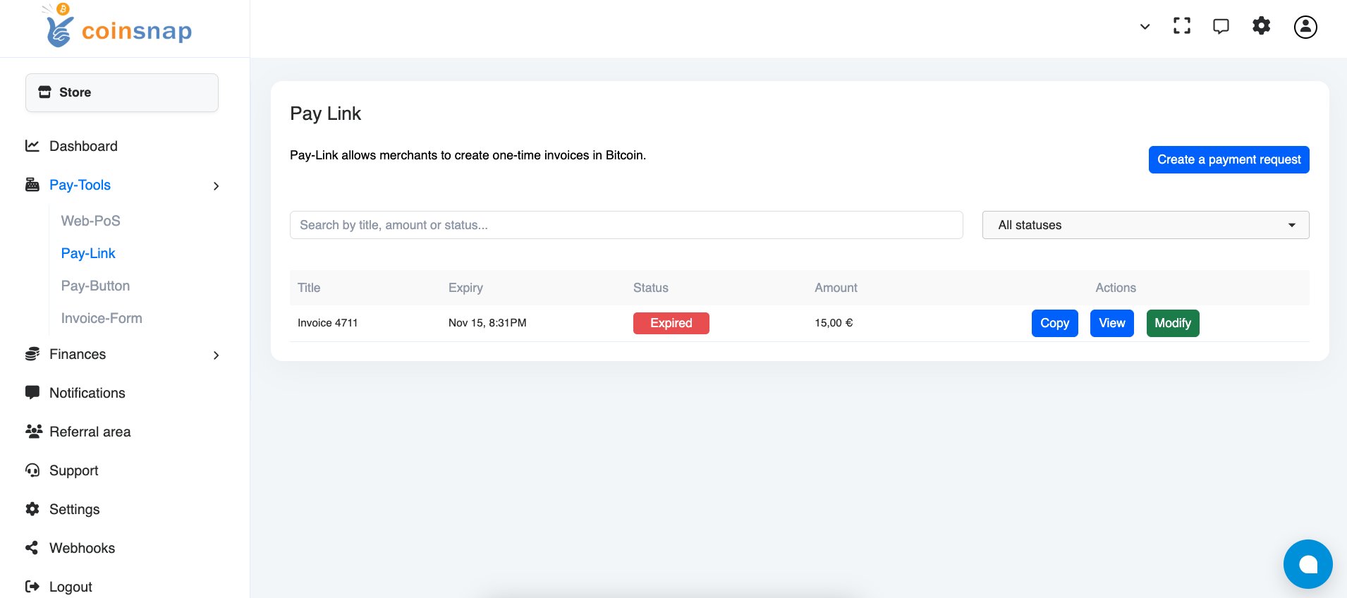This screenshot has height=598, width=1347.
Task: Click the Store selector button
Action: 122,92
